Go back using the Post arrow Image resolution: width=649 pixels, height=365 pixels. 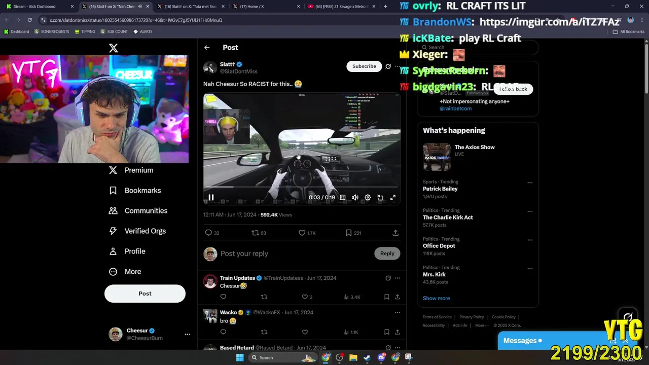pos(207,48)
